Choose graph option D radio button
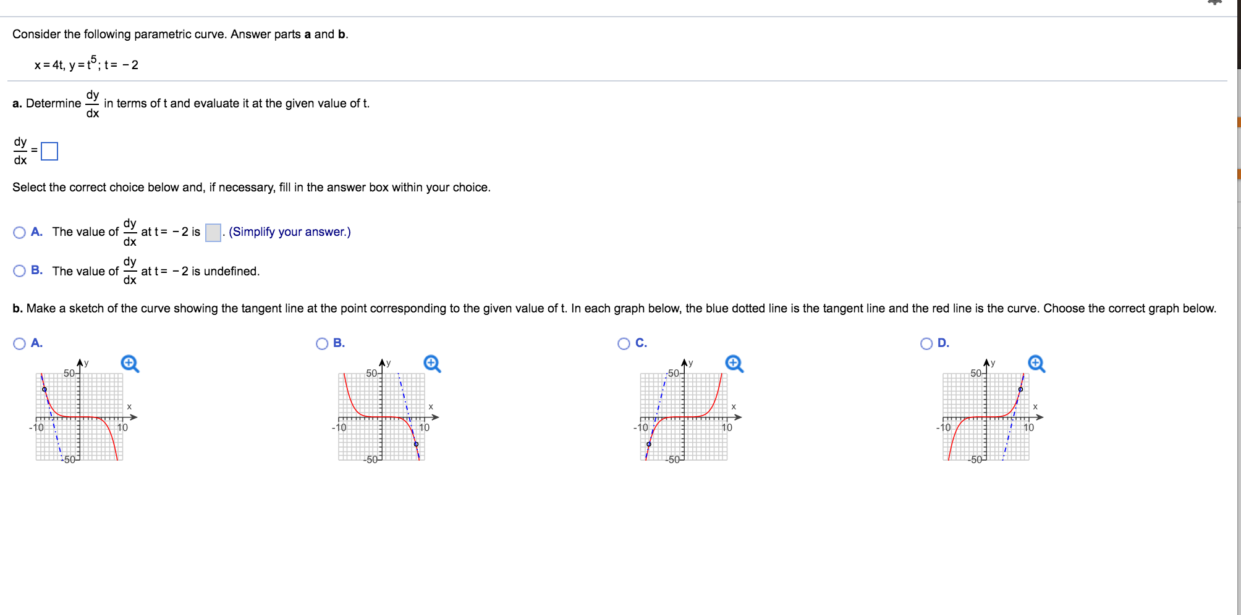 (x=926, y=344)
